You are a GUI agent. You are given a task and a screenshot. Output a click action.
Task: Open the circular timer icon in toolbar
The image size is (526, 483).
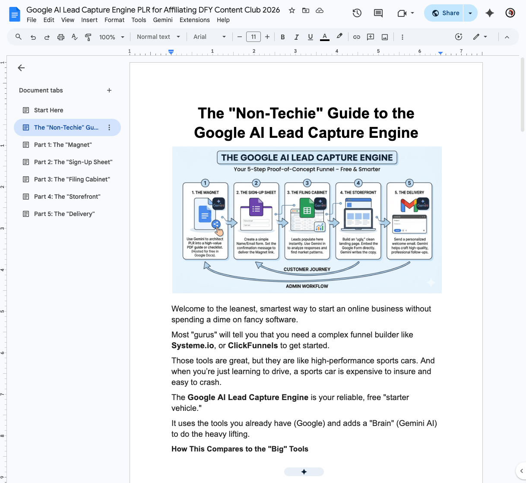click(459, 37)
